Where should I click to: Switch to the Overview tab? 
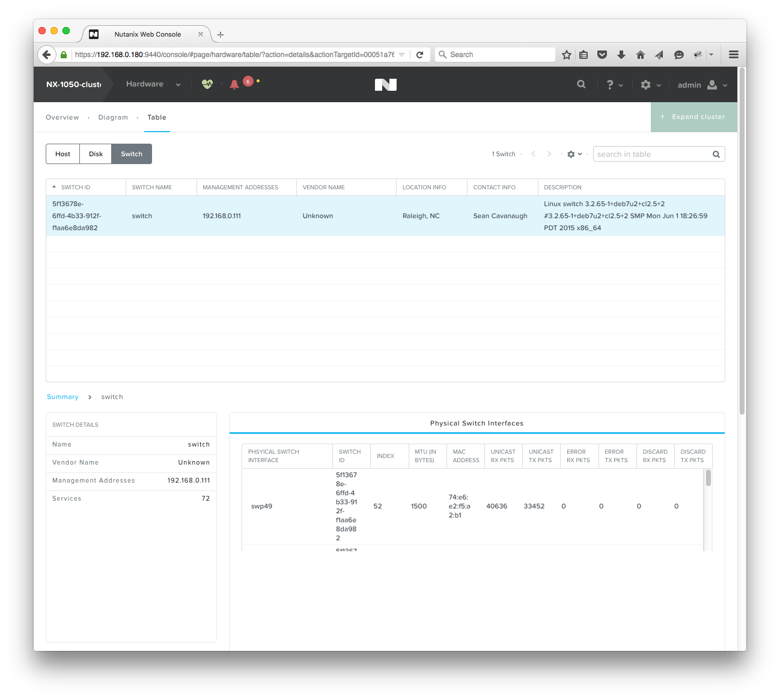click(x=62, y=118)
